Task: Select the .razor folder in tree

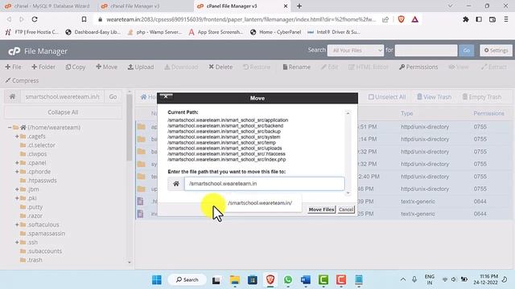Action: point(35,216)
